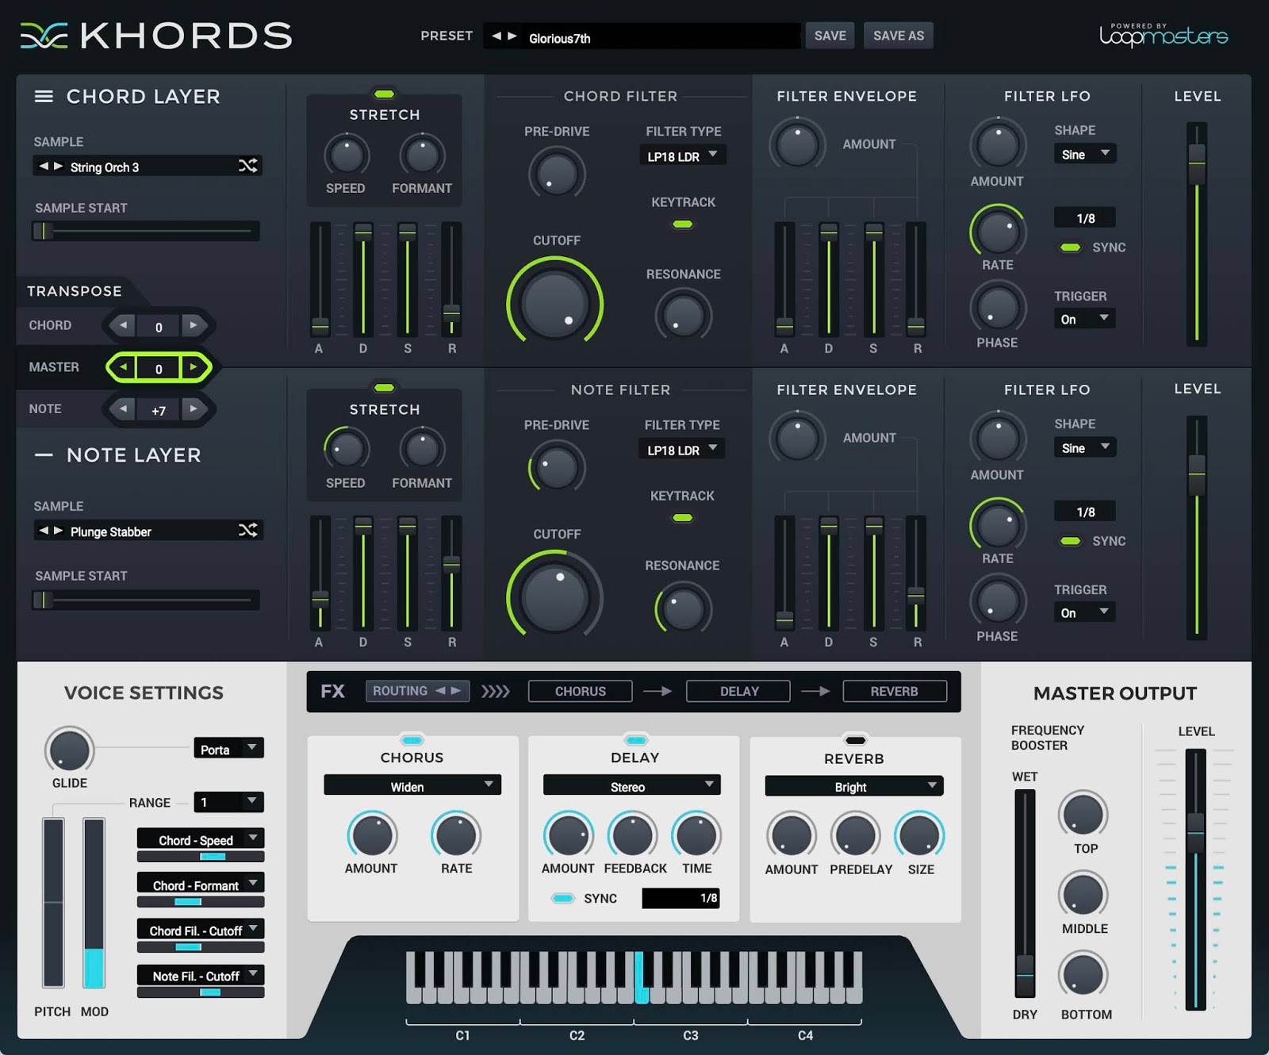Image resolution: width=1269 pixels, height=1055 pixels.
Task: Click the Chord Filter LFO Rate knob
Action: point(998,231)
